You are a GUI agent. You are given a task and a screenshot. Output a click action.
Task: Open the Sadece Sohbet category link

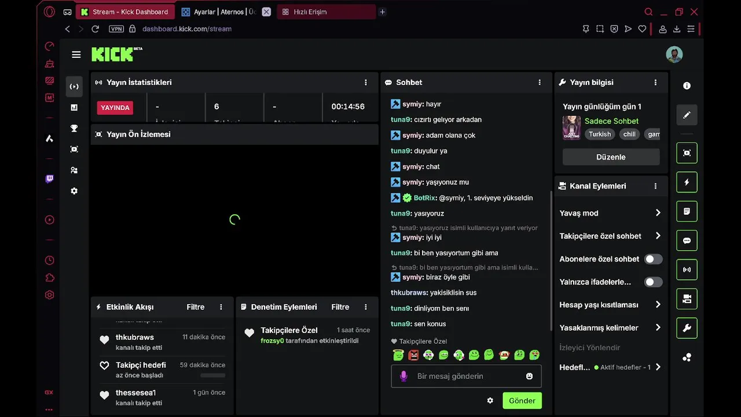point(611,121)
